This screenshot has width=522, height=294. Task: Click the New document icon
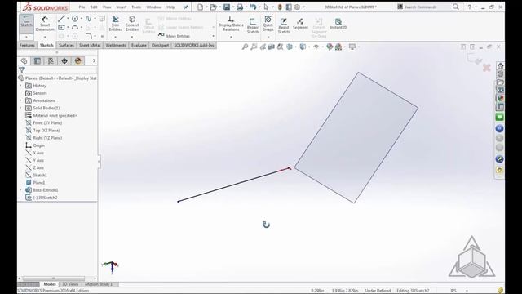pyautogui.click(x=200, y=7)
